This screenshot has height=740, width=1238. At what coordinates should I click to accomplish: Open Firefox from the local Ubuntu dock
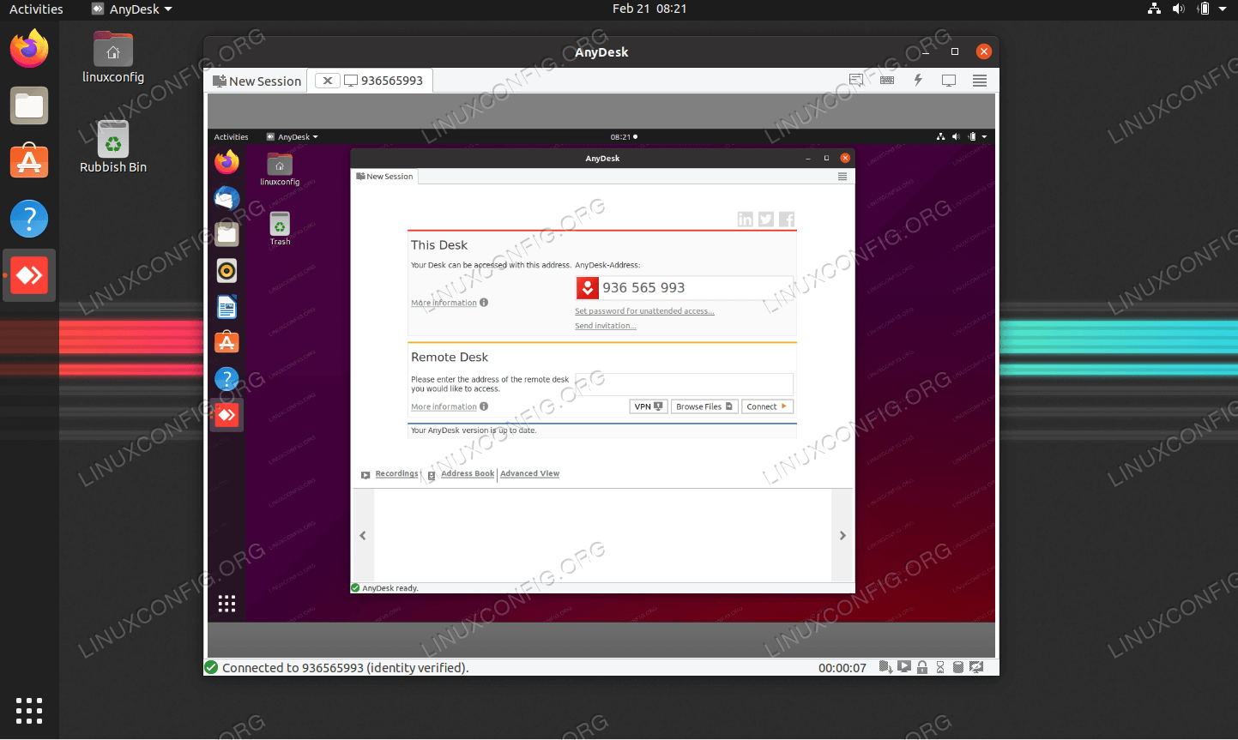point(29,48)
